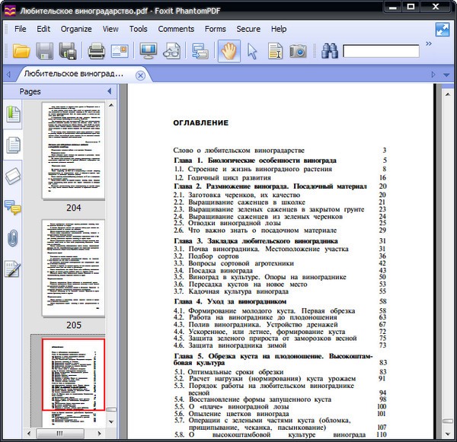This screenshot has height=442, width=457.
Task: Click thumbnails panel scroll up arrow
Action: click(111, 105)
